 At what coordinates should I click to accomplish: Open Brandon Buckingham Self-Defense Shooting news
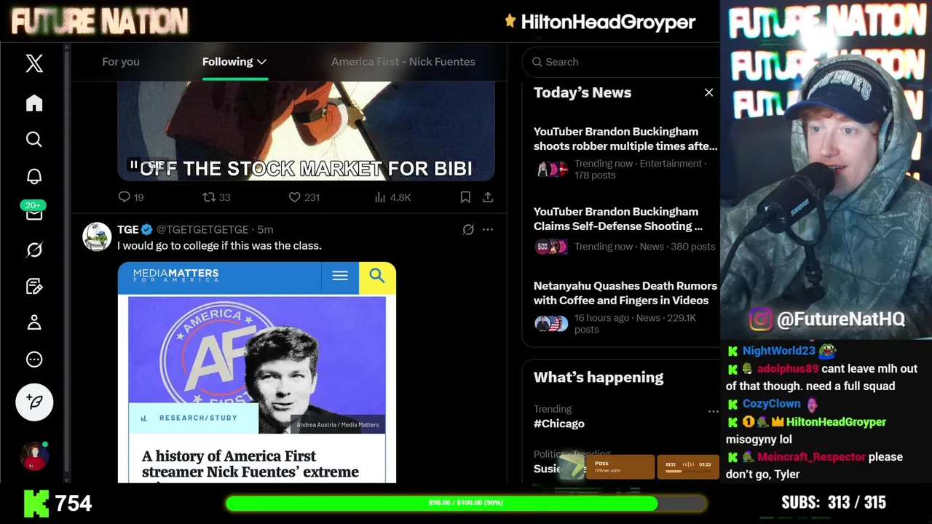(625, 233)
